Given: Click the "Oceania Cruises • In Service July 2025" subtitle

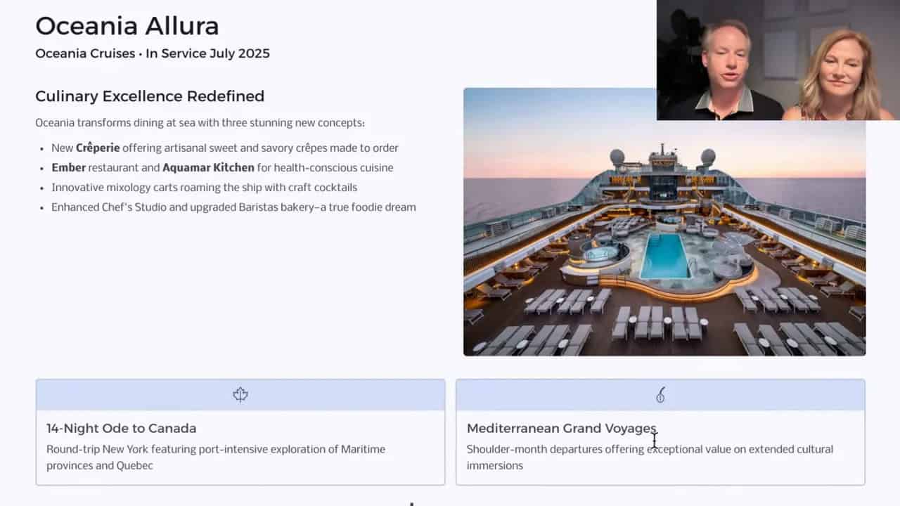Looking at the screenshot, I should pos(153,53).
